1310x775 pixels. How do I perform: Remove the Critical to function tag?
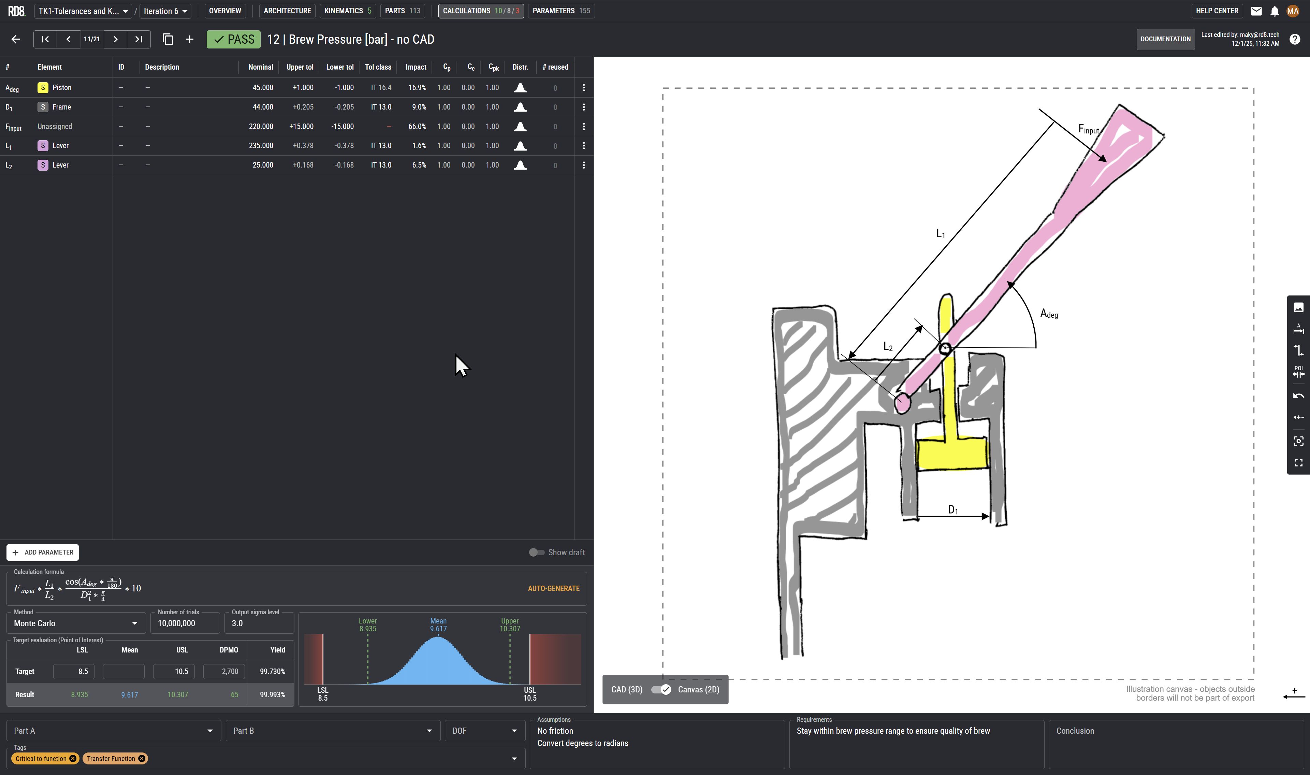(73, 758)
